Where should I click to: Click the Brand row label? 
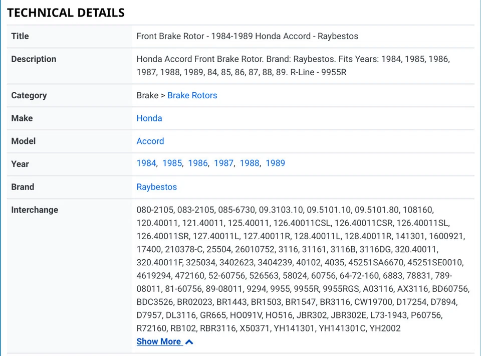23,187
